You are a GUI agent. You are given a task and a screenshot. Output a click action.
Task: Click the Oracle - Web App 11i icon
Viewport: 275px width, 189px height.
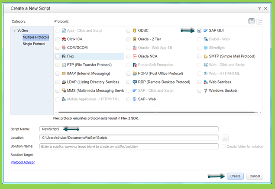click(x=135, y=48)
